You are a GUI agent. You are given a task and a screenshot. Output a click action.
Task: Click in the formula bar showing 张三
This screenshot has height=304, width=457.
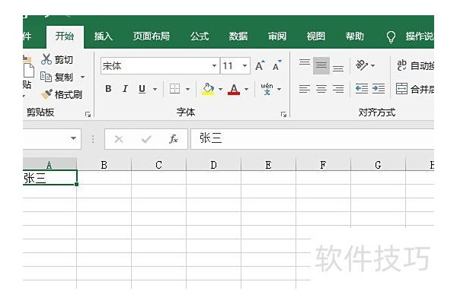[x=312, y=139]
